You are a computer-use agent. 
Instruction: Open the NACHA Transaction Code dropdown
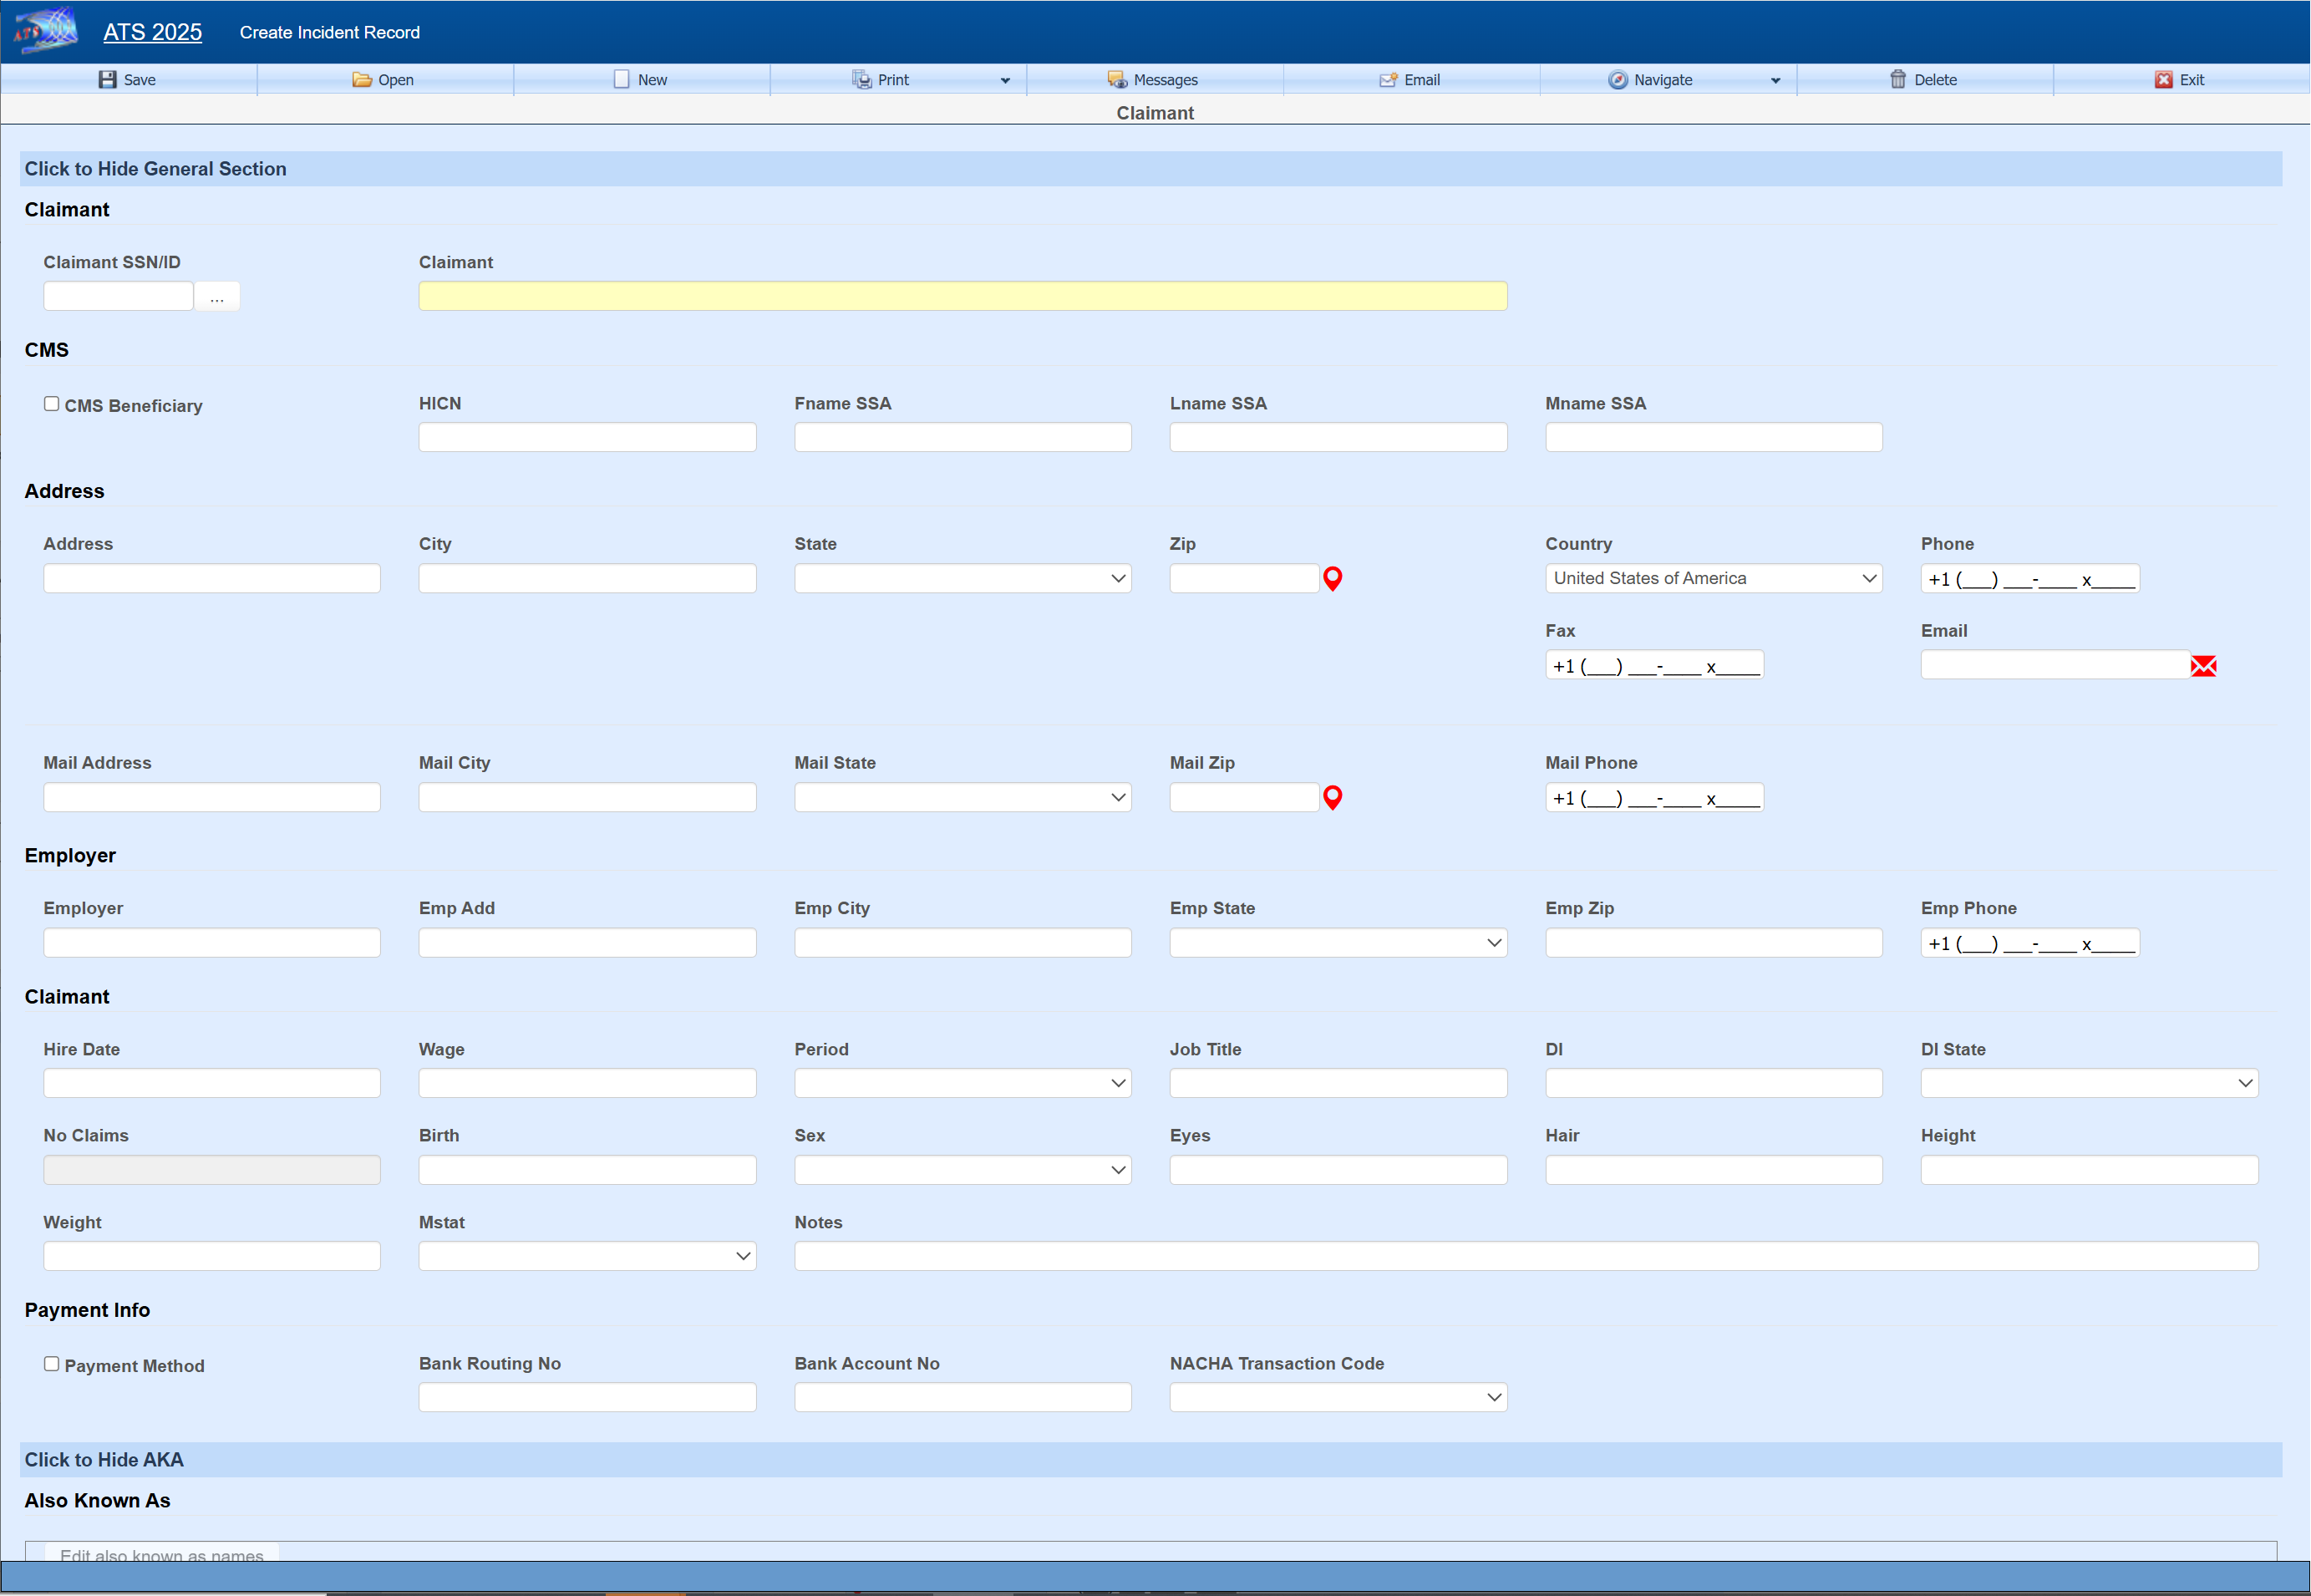coord(1337,1398)
